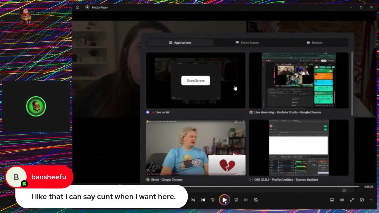The height and width of the screenshot is (213, 379).
Task: Switch to mini player view
Action: point(362,200)
